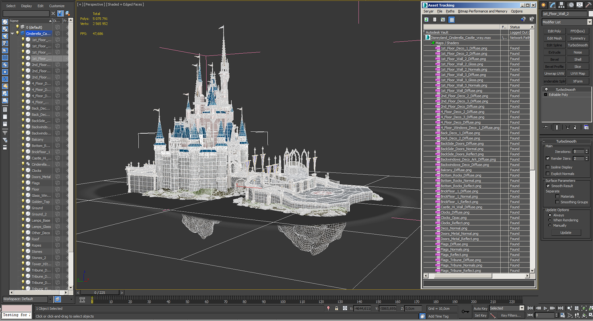593x321 pixels.
Task: Toggle Smooth Result checkbox
Action: pos(548,186)
